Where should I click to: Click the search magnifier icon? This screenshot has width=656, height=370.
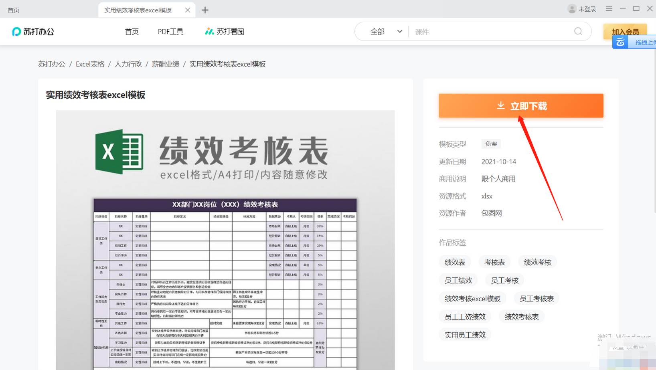tap(578, 31)
